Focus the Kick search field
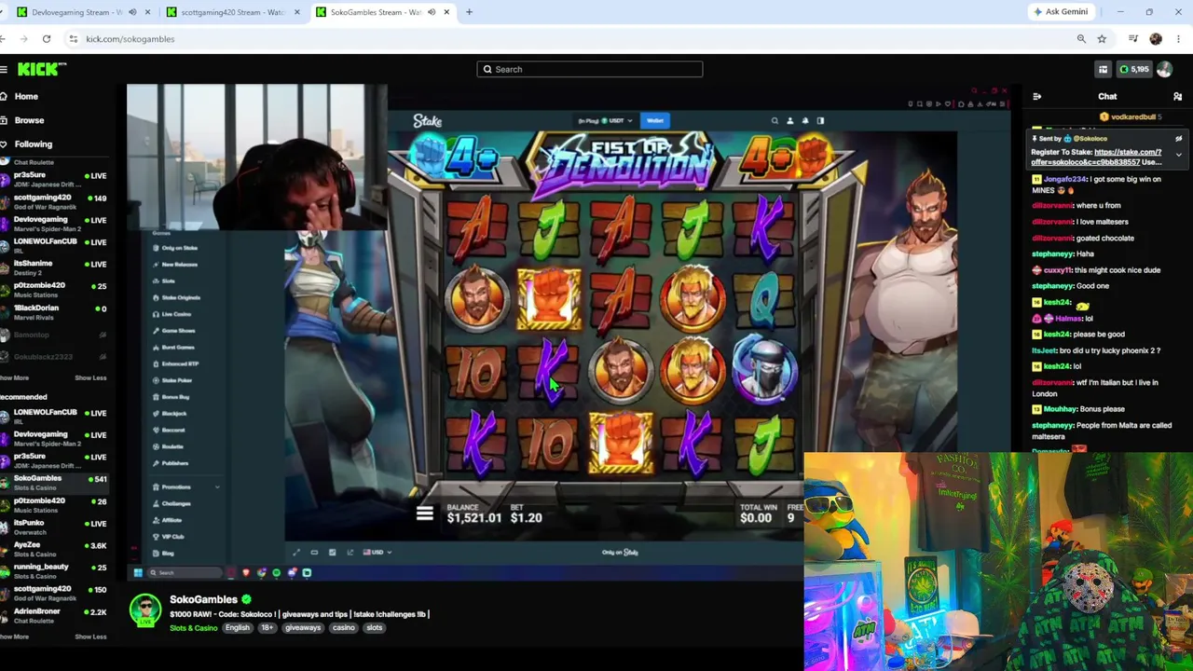This screenshot has height=671, width=1193. (x=590, y=69)
